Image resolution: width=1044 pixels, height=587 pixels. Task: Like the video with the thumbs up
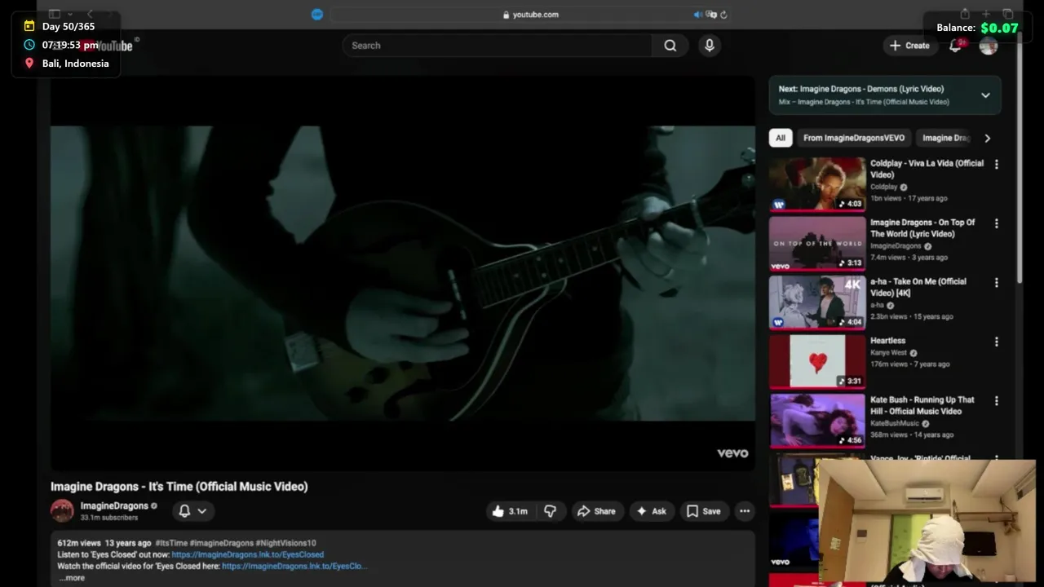(x=509, y=511)
